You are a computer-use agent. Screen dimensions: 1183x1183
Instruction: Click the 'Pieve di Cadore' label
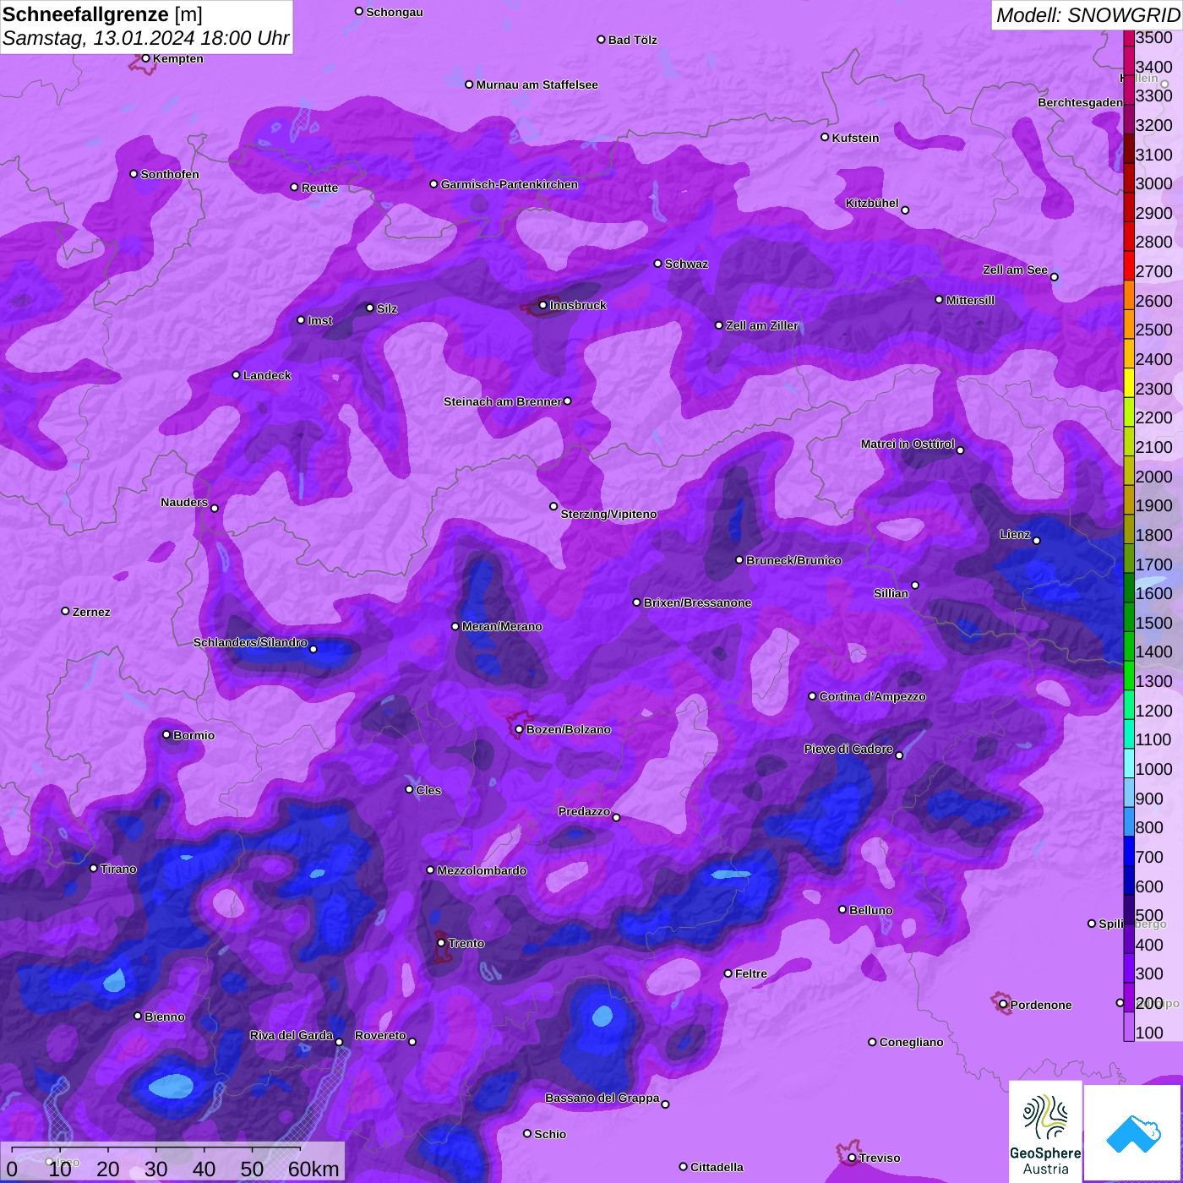pos(848,749)
